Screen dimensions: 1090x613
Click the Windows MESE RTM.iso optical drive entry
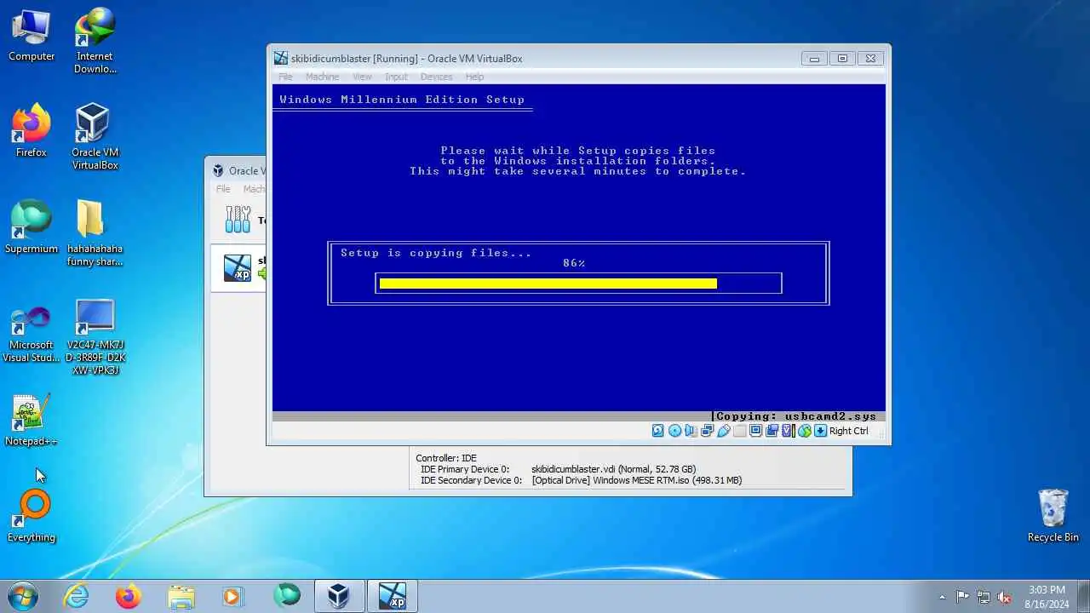coord(637,480)
